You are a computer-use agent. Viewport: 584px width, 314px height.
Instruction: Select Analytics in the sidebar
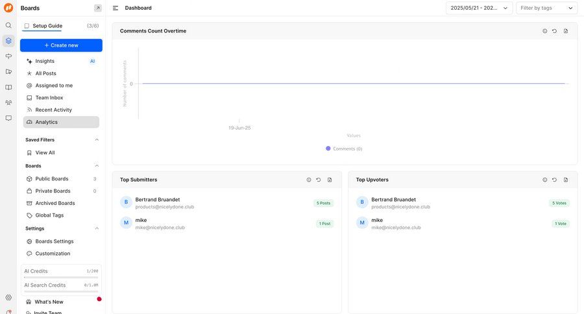[61, 122]
